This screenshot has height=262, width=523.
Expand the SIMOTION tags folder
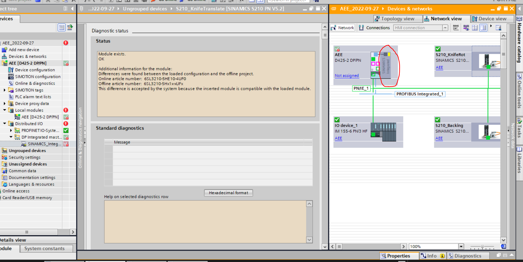pos(5,90)
